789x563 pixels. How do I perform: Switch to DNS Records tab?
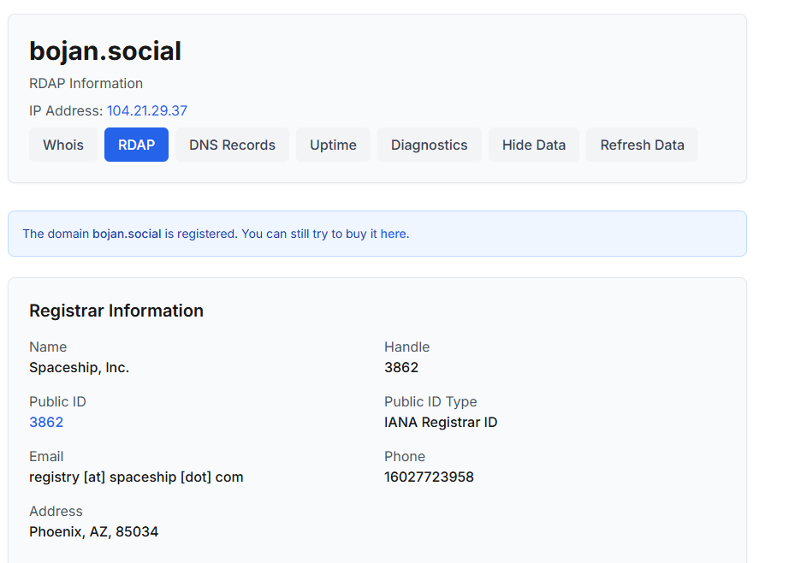[232, 145]
